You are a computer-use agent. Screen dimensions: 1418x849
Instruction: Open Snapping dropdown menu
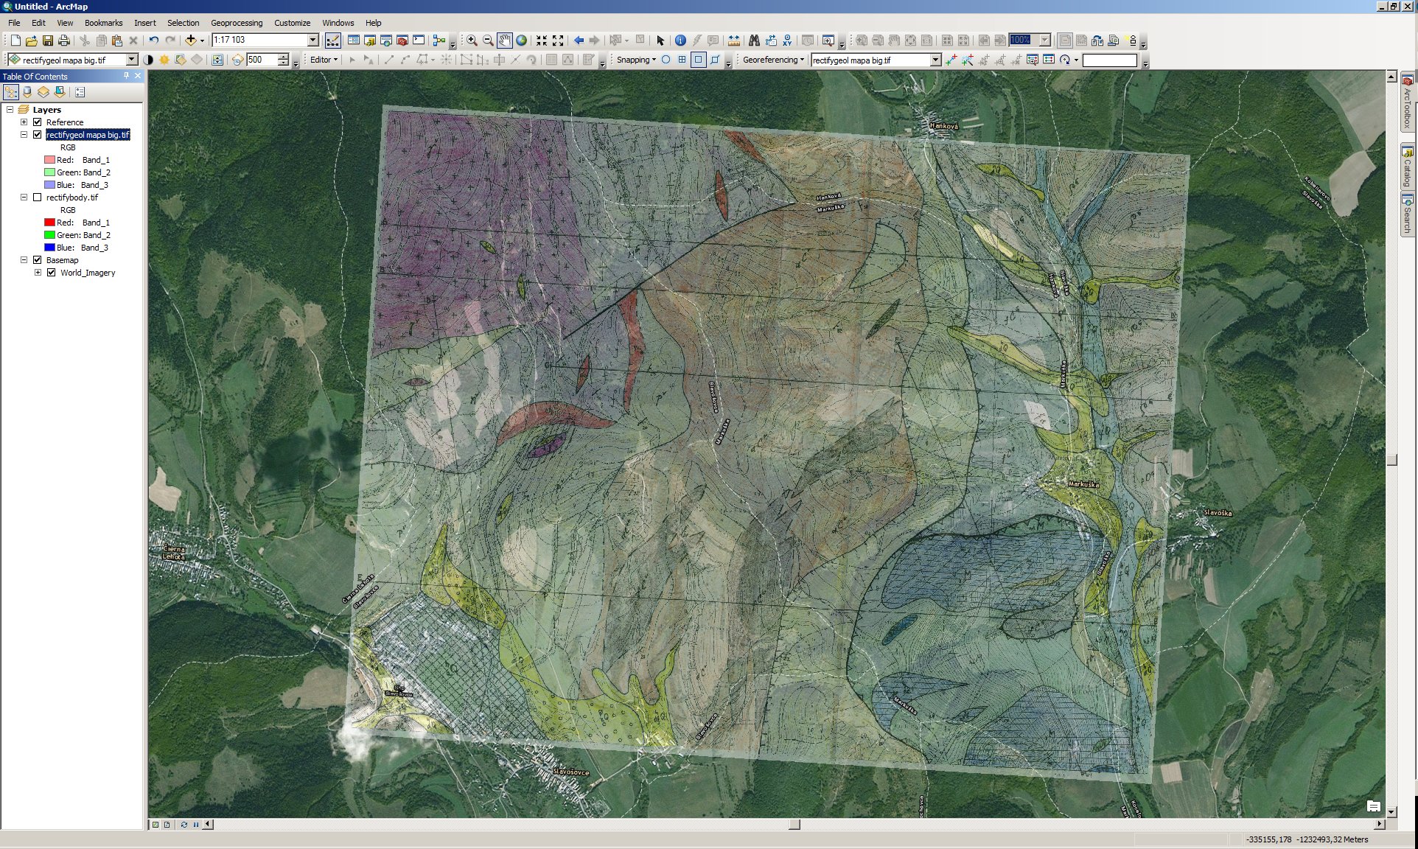(x=636, y=60)
